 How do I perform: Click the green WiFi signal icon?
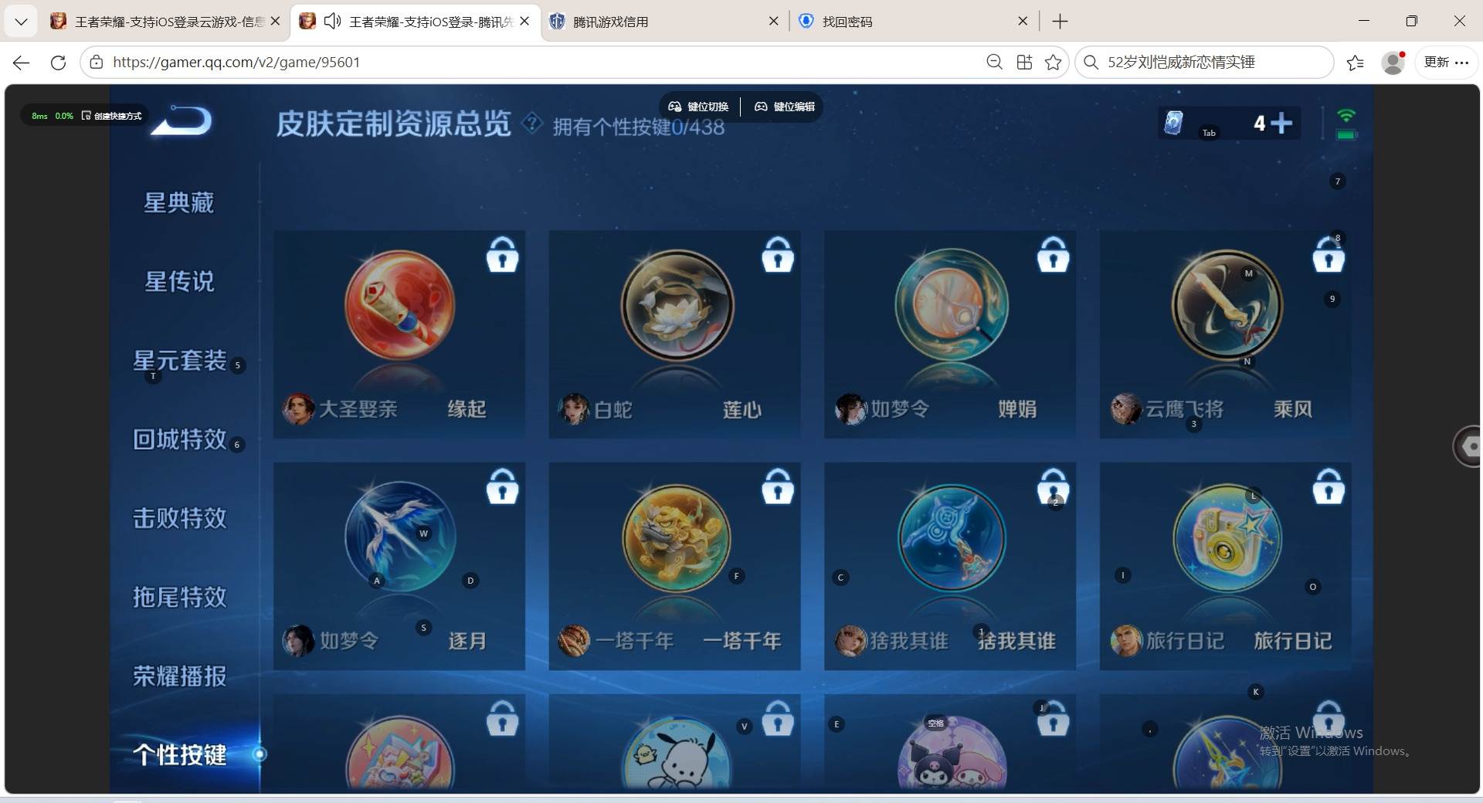click(x=1346, y=116)
